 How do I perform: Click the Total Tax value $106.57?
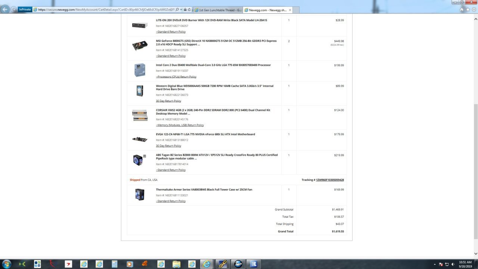[x=339, y=217]
